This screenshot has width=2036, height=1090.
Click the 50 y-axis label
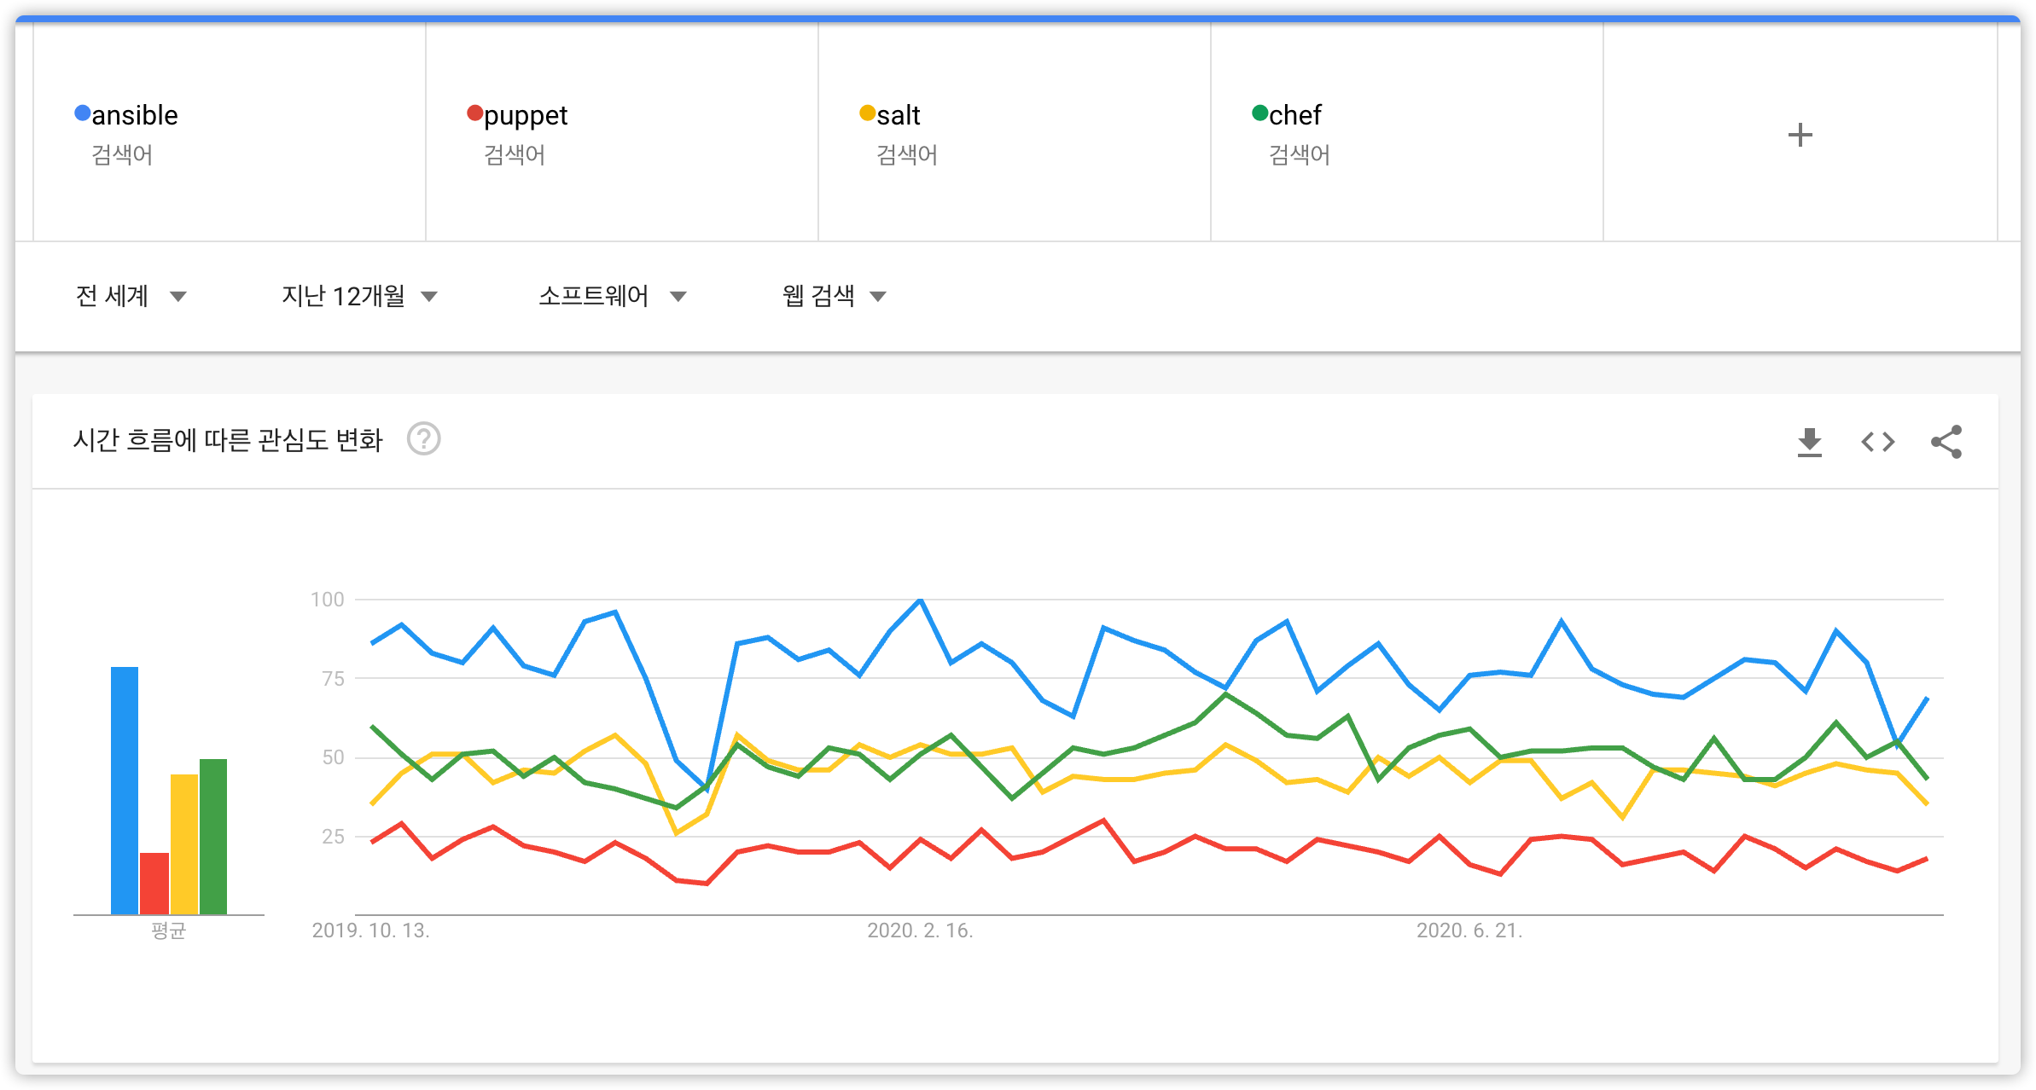click(x=334, y=757)
